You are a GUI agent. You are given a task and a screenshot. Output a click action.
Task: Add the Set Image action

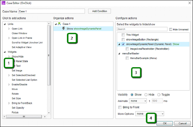tap(17, 70)
